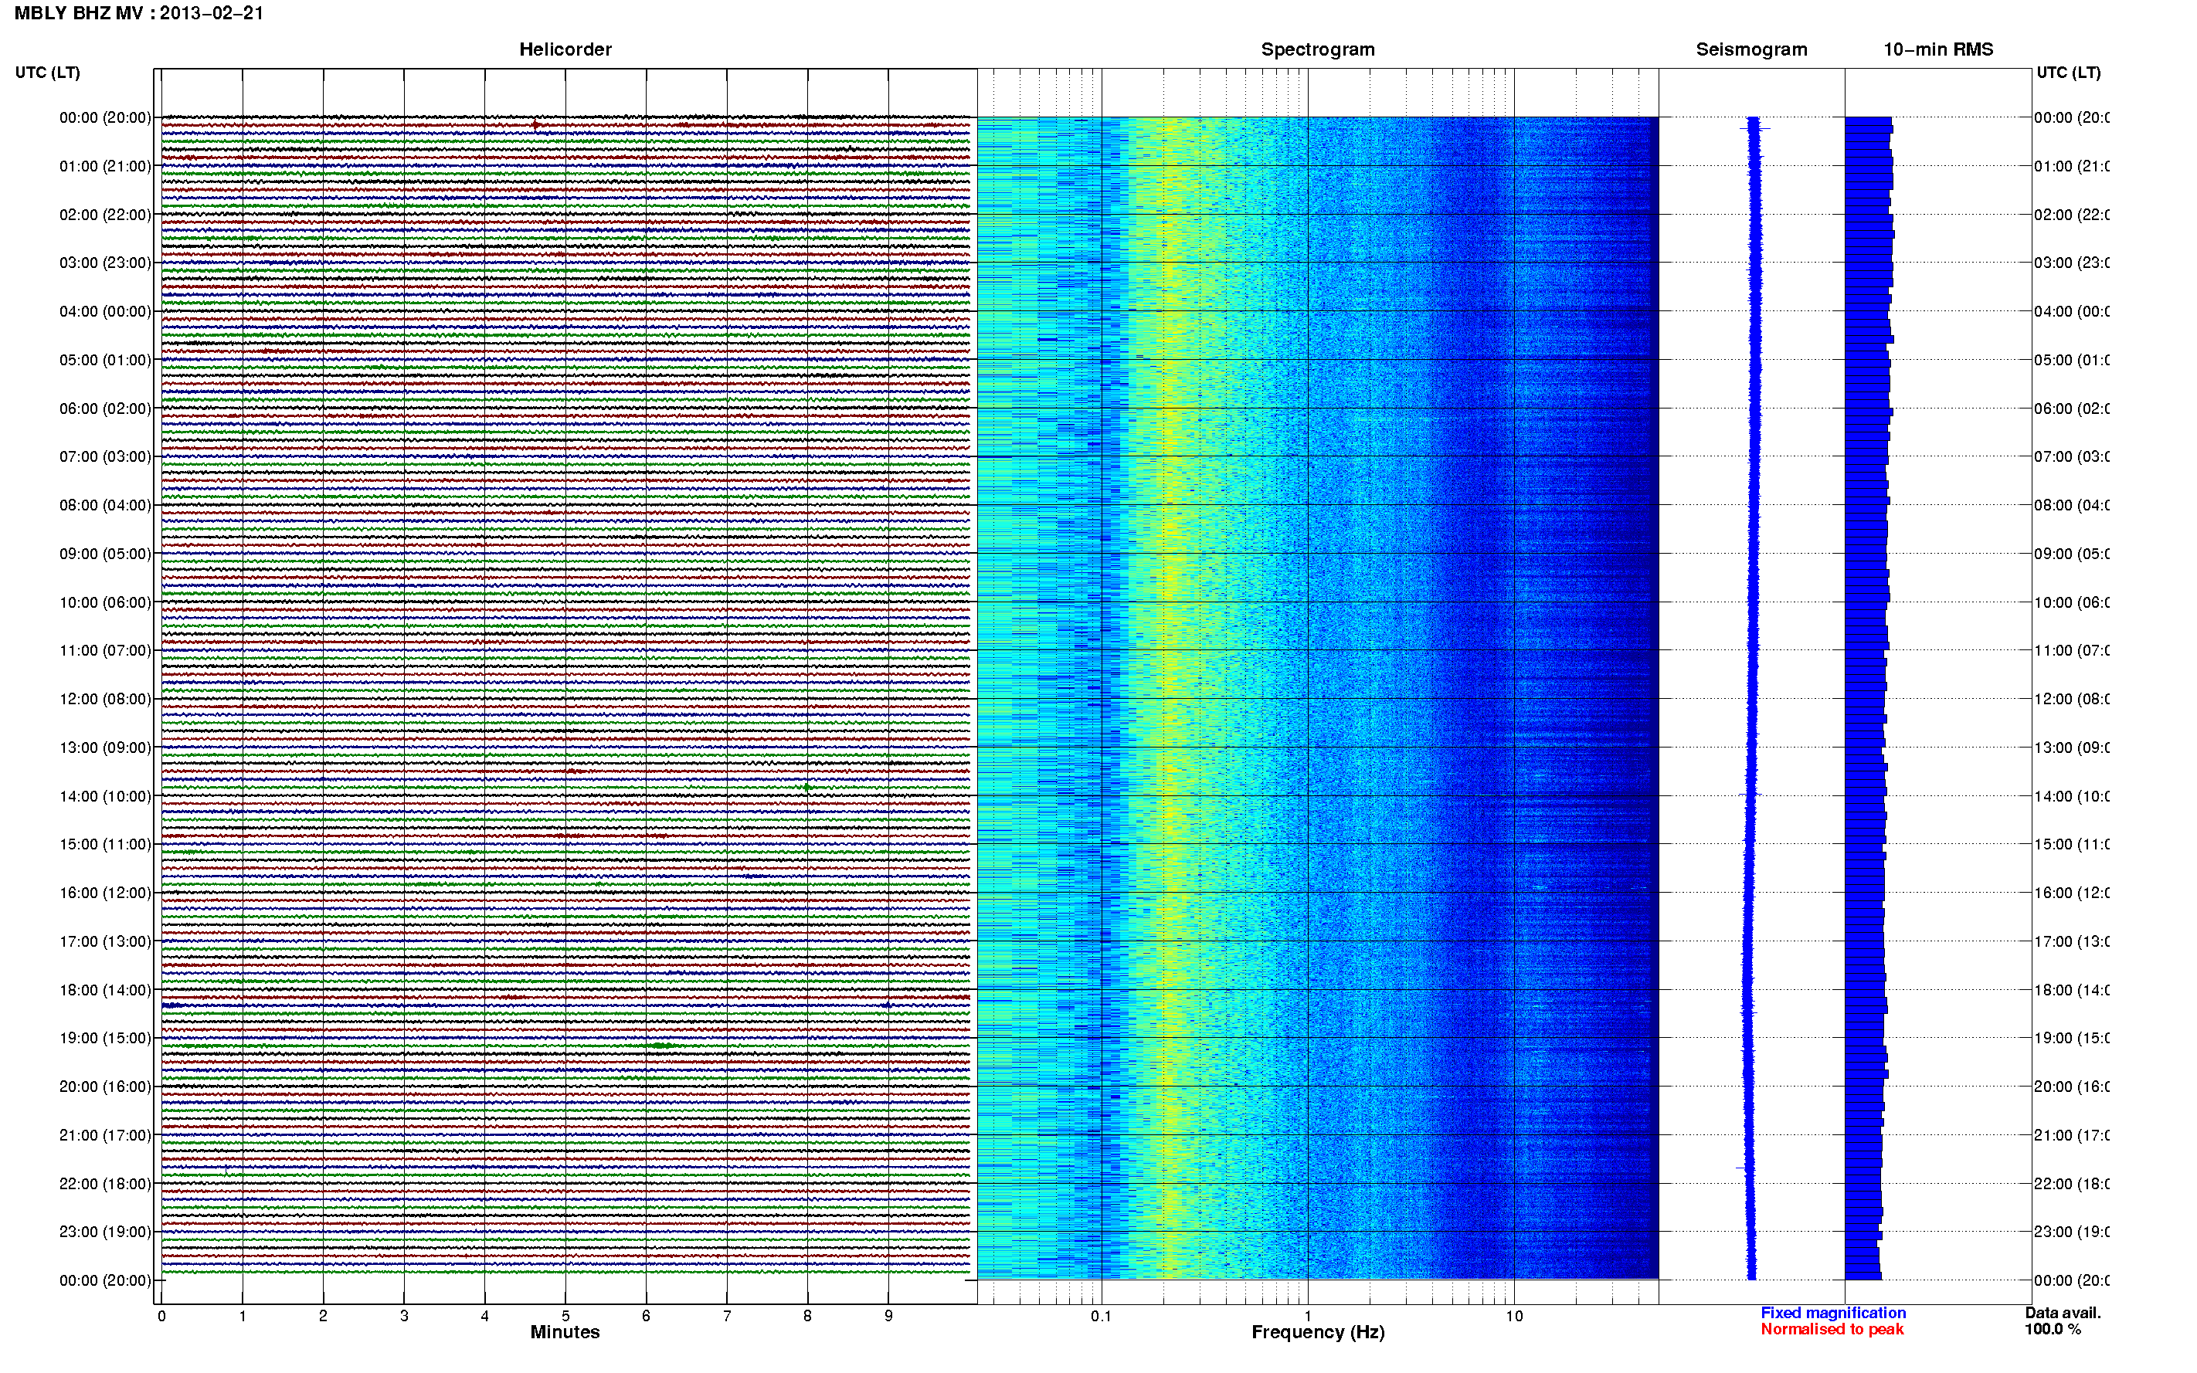Image resolution: width=2197 pixels, height=1373 pixels.
Task: Click left axis label '16:00 (12:00)'
Action: [x=105, y=893]
